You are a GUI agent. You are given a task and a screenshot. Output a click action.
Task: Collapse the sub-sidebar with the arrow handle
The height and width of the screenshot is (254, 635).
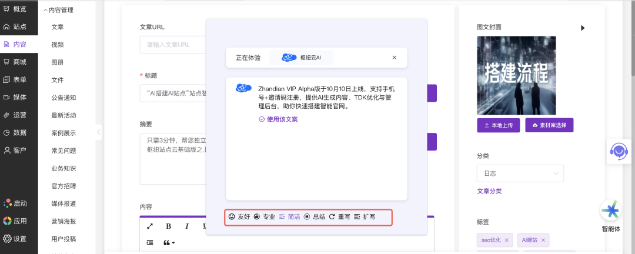coord(98,132)
